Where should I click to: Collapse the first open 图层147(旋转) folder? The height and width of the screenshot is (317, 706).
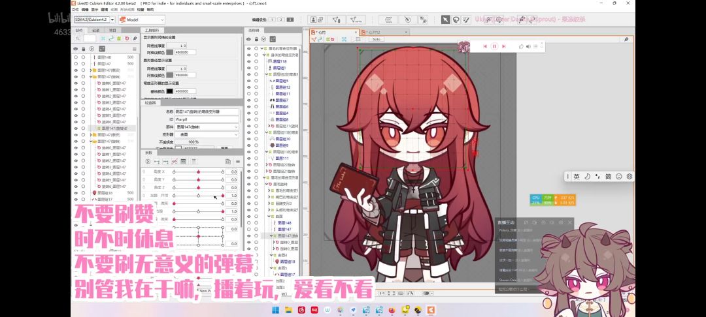tap(91, 77)
